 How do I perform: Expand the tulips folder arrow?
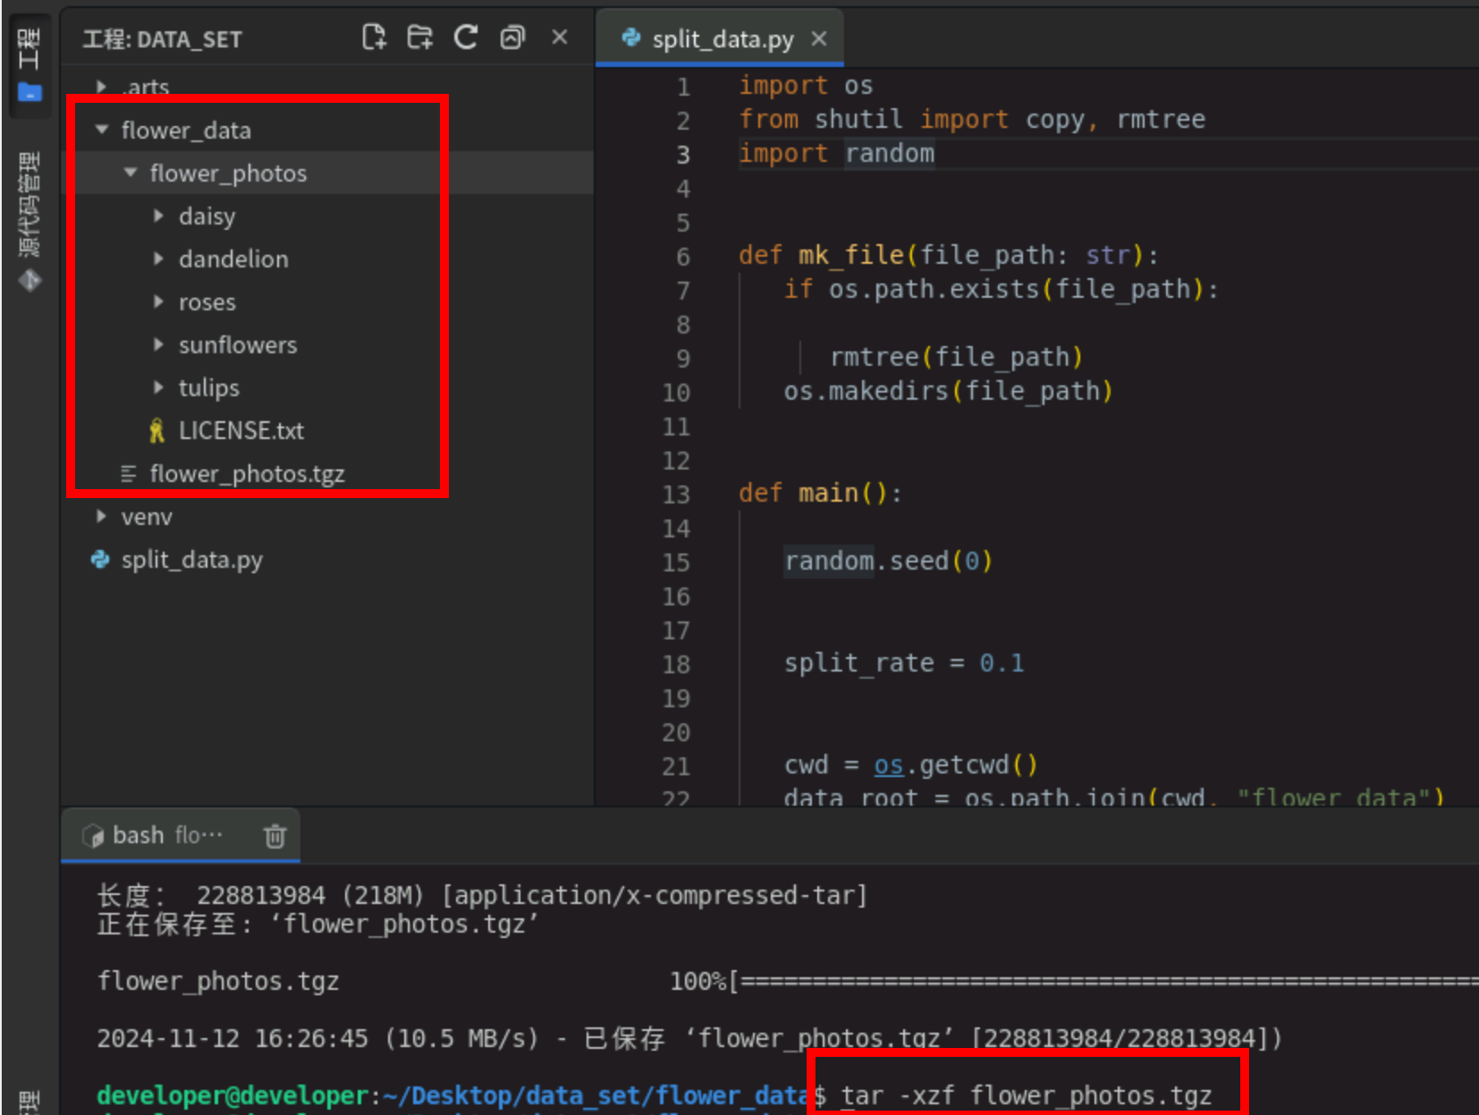[x=158, y=387]
